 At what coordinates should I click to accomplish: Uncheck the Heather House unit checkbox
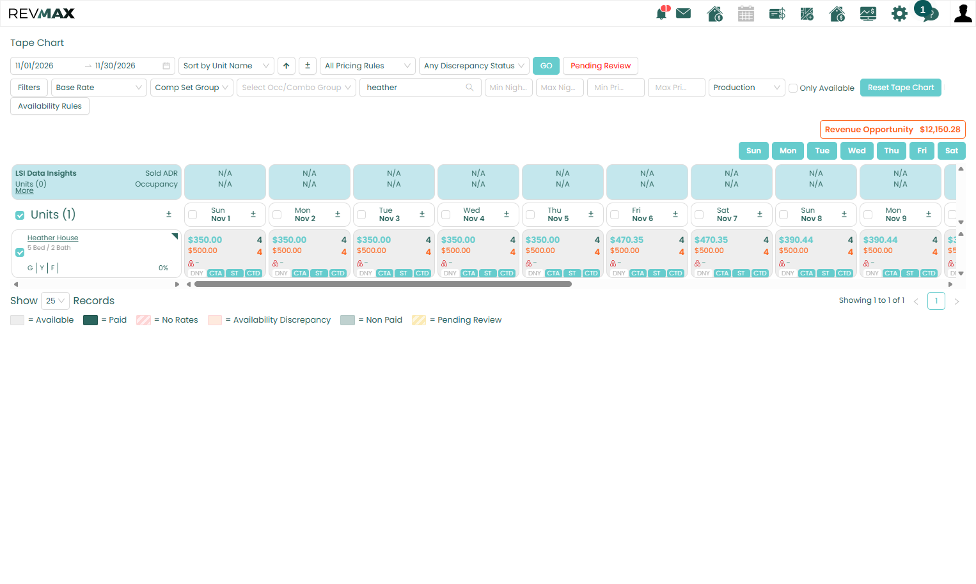pyautogui.click(x=20, y=252)
